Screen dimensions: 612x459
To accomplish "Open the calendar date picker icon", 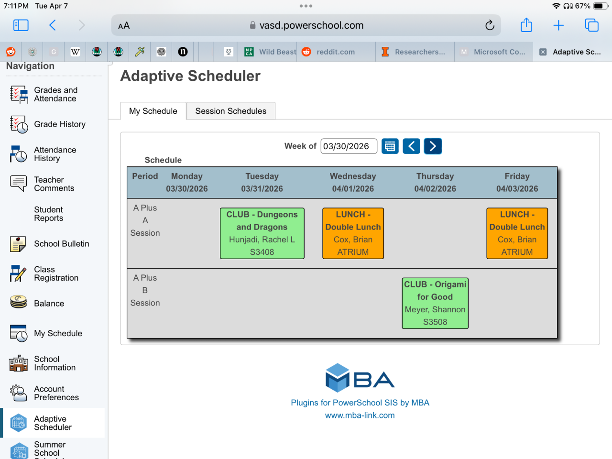I will point(390,146).
